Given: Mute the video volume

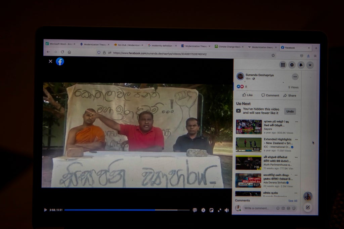Looking at the screenshot, I should tap(227, 210).
